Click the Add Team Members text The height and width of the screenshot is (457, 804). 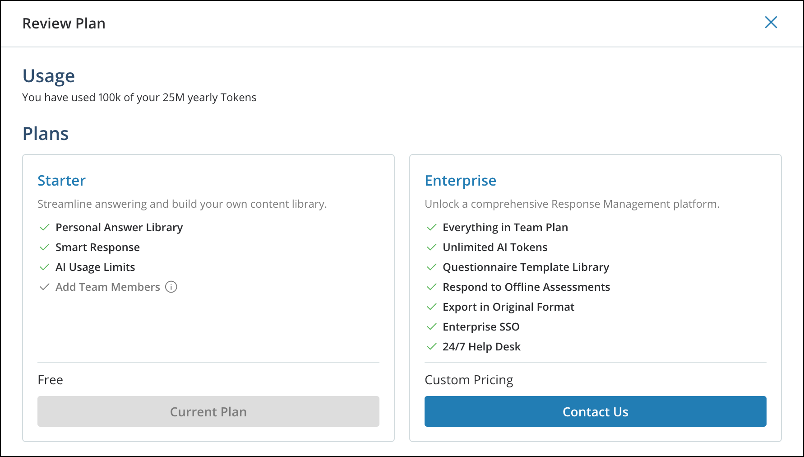click(108, 287)
